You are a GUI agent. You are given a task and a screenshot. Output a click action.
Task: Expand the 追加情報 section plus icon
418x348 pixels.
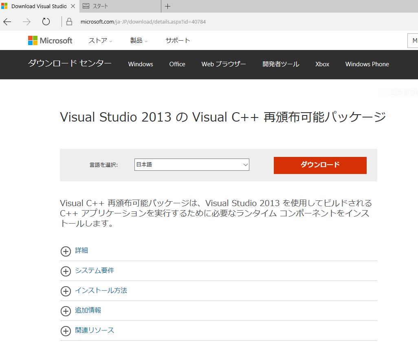[66, 311]
